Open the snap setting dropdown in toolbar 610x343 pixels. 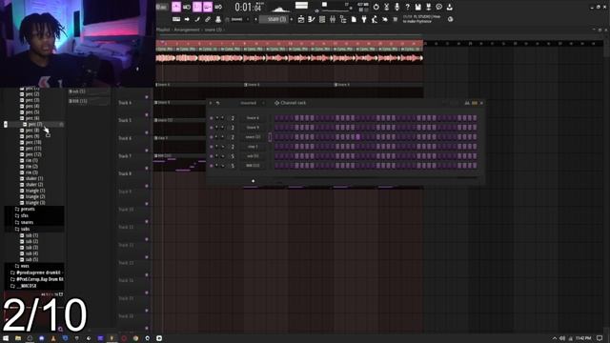coord(237,19)
